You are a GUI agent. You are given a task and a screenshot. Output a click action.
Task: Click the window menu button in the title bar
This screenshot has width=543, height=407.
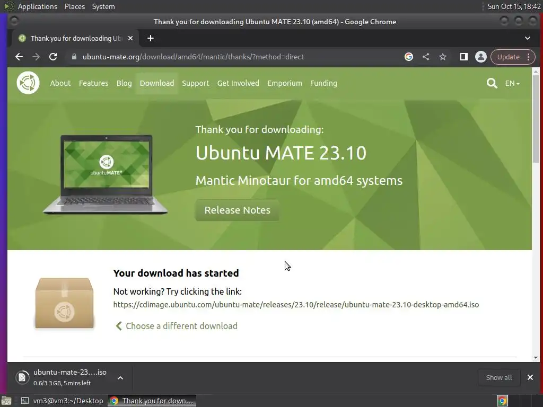tap(14, 21)
